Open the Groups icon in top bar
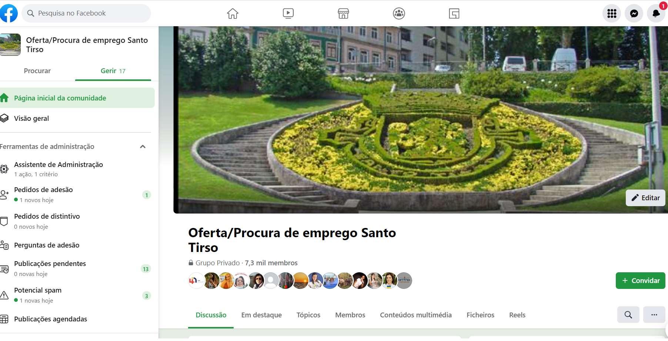Viewport: 668px width, 341px height. [399, 14]
